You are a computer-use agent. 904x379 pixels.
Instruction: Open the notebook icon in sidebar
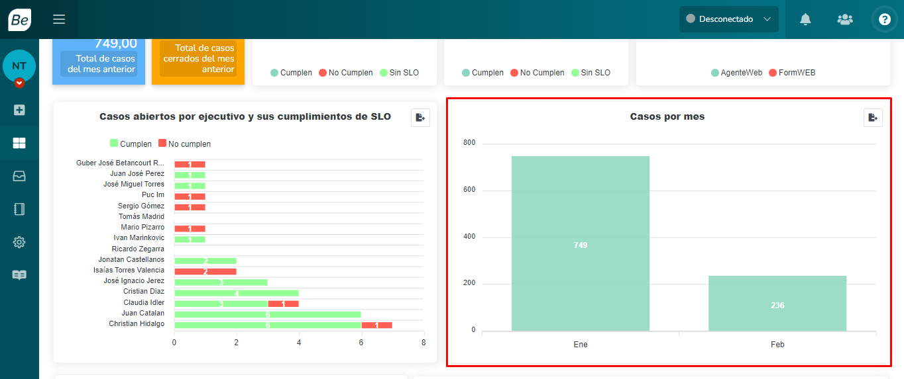pyautogui.click(x=19, y=209)
